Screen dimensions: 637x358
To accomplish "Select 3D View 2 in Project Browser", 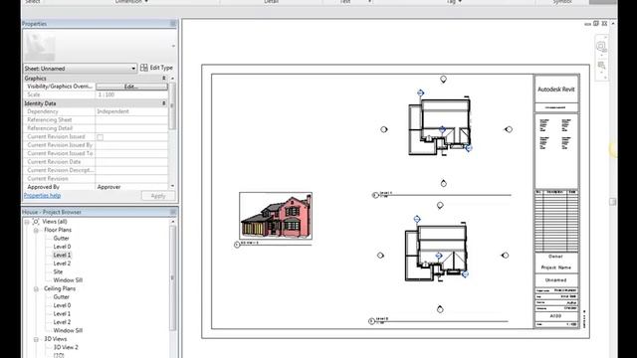I will [x=66, y=347].
